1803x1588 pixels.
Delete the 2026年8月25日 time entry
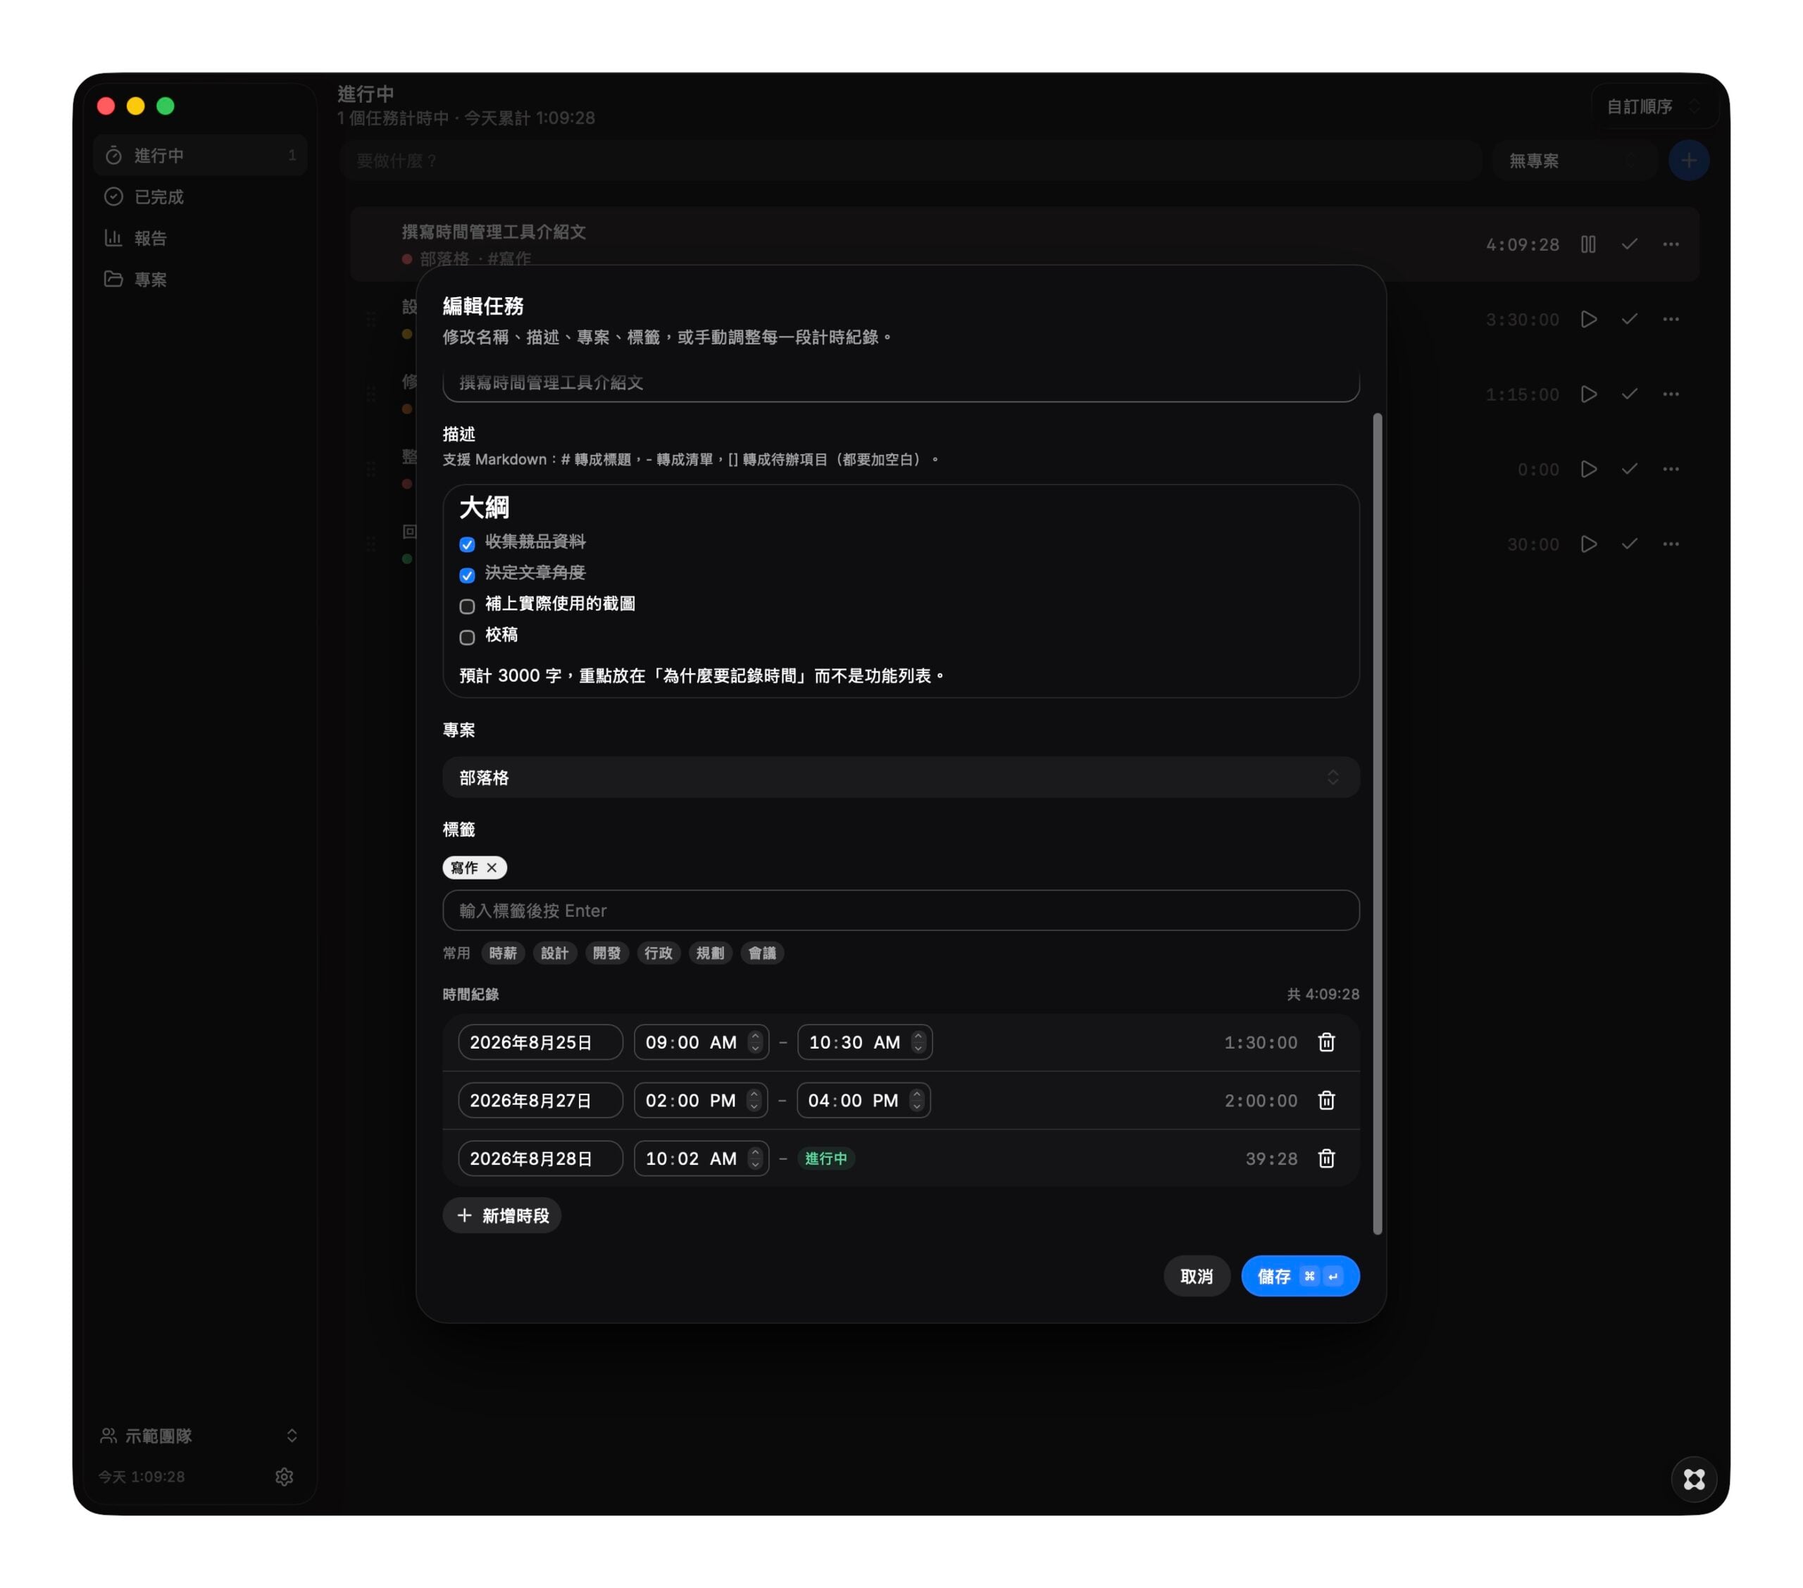[x=1325, y=1042]
